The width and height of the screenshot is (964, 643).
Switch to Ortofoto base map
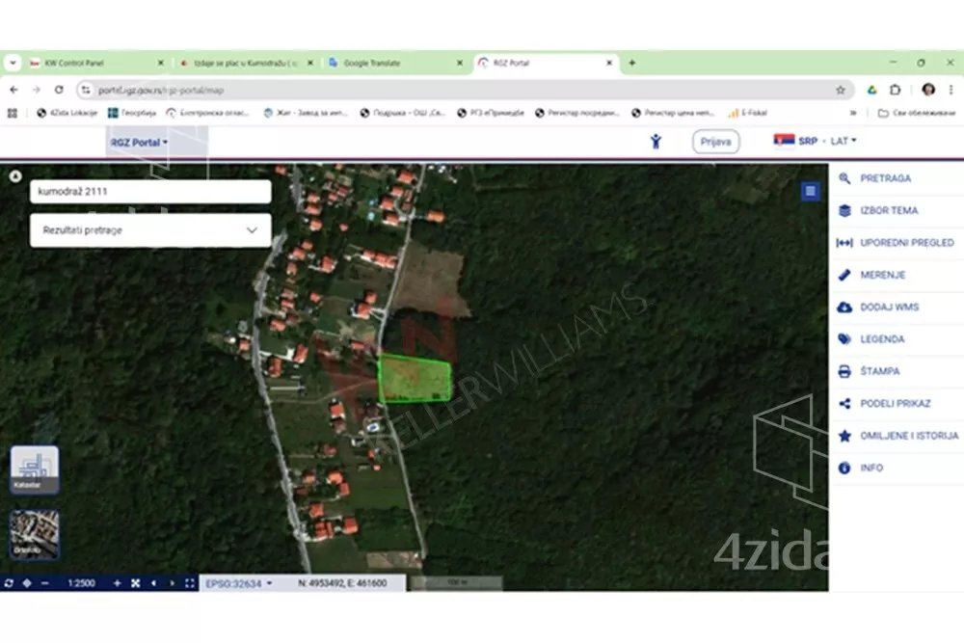(x=35, y=532)
